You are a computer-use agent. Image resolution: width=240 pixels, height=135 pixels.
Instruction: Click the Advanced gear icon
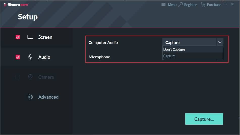30,97
